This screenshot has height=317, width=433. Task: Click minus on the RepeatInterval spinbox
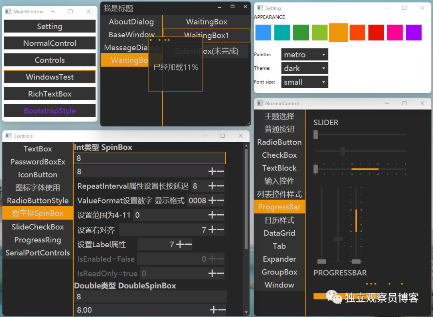[221, 186]
